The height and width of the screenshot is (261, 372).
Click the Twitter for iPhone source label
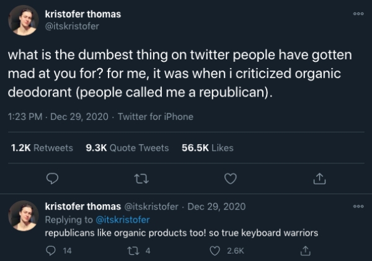pos(156,117)
